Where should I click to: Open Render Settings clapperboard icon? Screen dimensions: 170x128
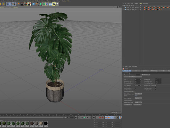click(29, 4)
